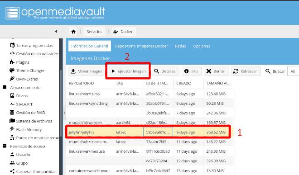The height and width of the screenshot is (175, 299).
Task: Select the linuxserver/medusa row
Action: pyautogui.click(x=149, y=151)
